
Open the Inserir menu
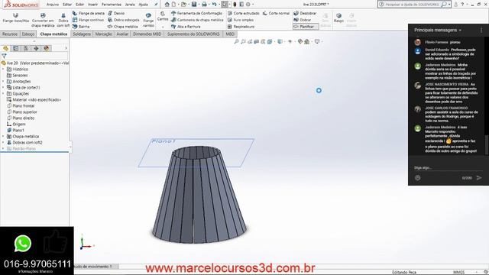[92, 5]
